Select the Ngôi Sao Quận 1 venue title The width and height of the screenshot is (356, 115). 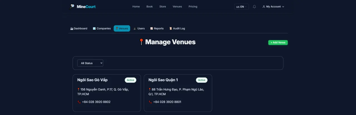[x=163, y=80]
